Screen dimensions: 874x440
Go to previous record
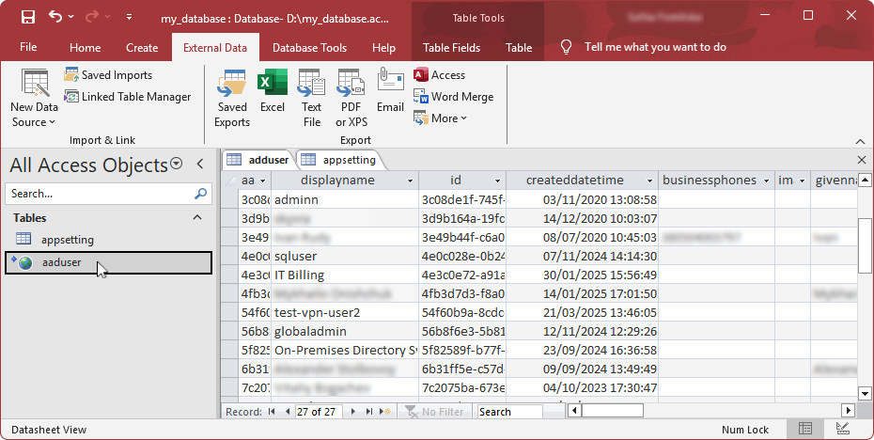click(287, 412)
